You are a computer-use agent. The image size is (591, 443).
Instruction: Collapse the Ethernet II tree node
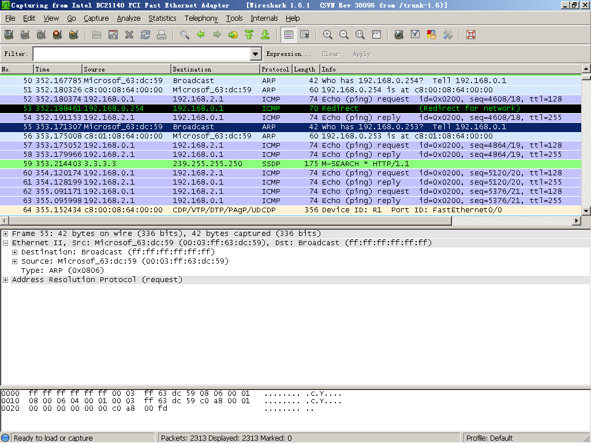6,243
